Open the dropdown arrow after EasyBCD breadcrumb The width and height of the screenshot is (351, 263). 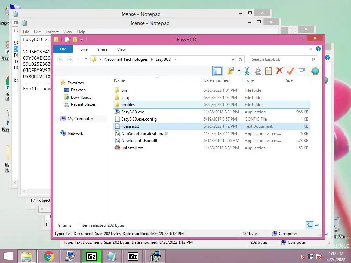tap(175, 59)
